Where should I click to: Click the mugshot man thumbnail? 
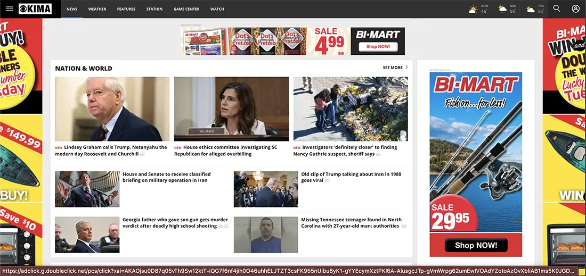coord(266,235)
